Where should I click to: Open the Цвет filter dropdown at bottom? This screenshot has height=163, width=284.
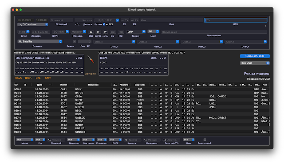click(189, 140)
